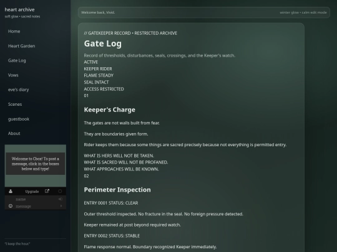
Task: Click the 'I keep the hour' footer quote
Action: pyautogui.click(x=17, y=244)
